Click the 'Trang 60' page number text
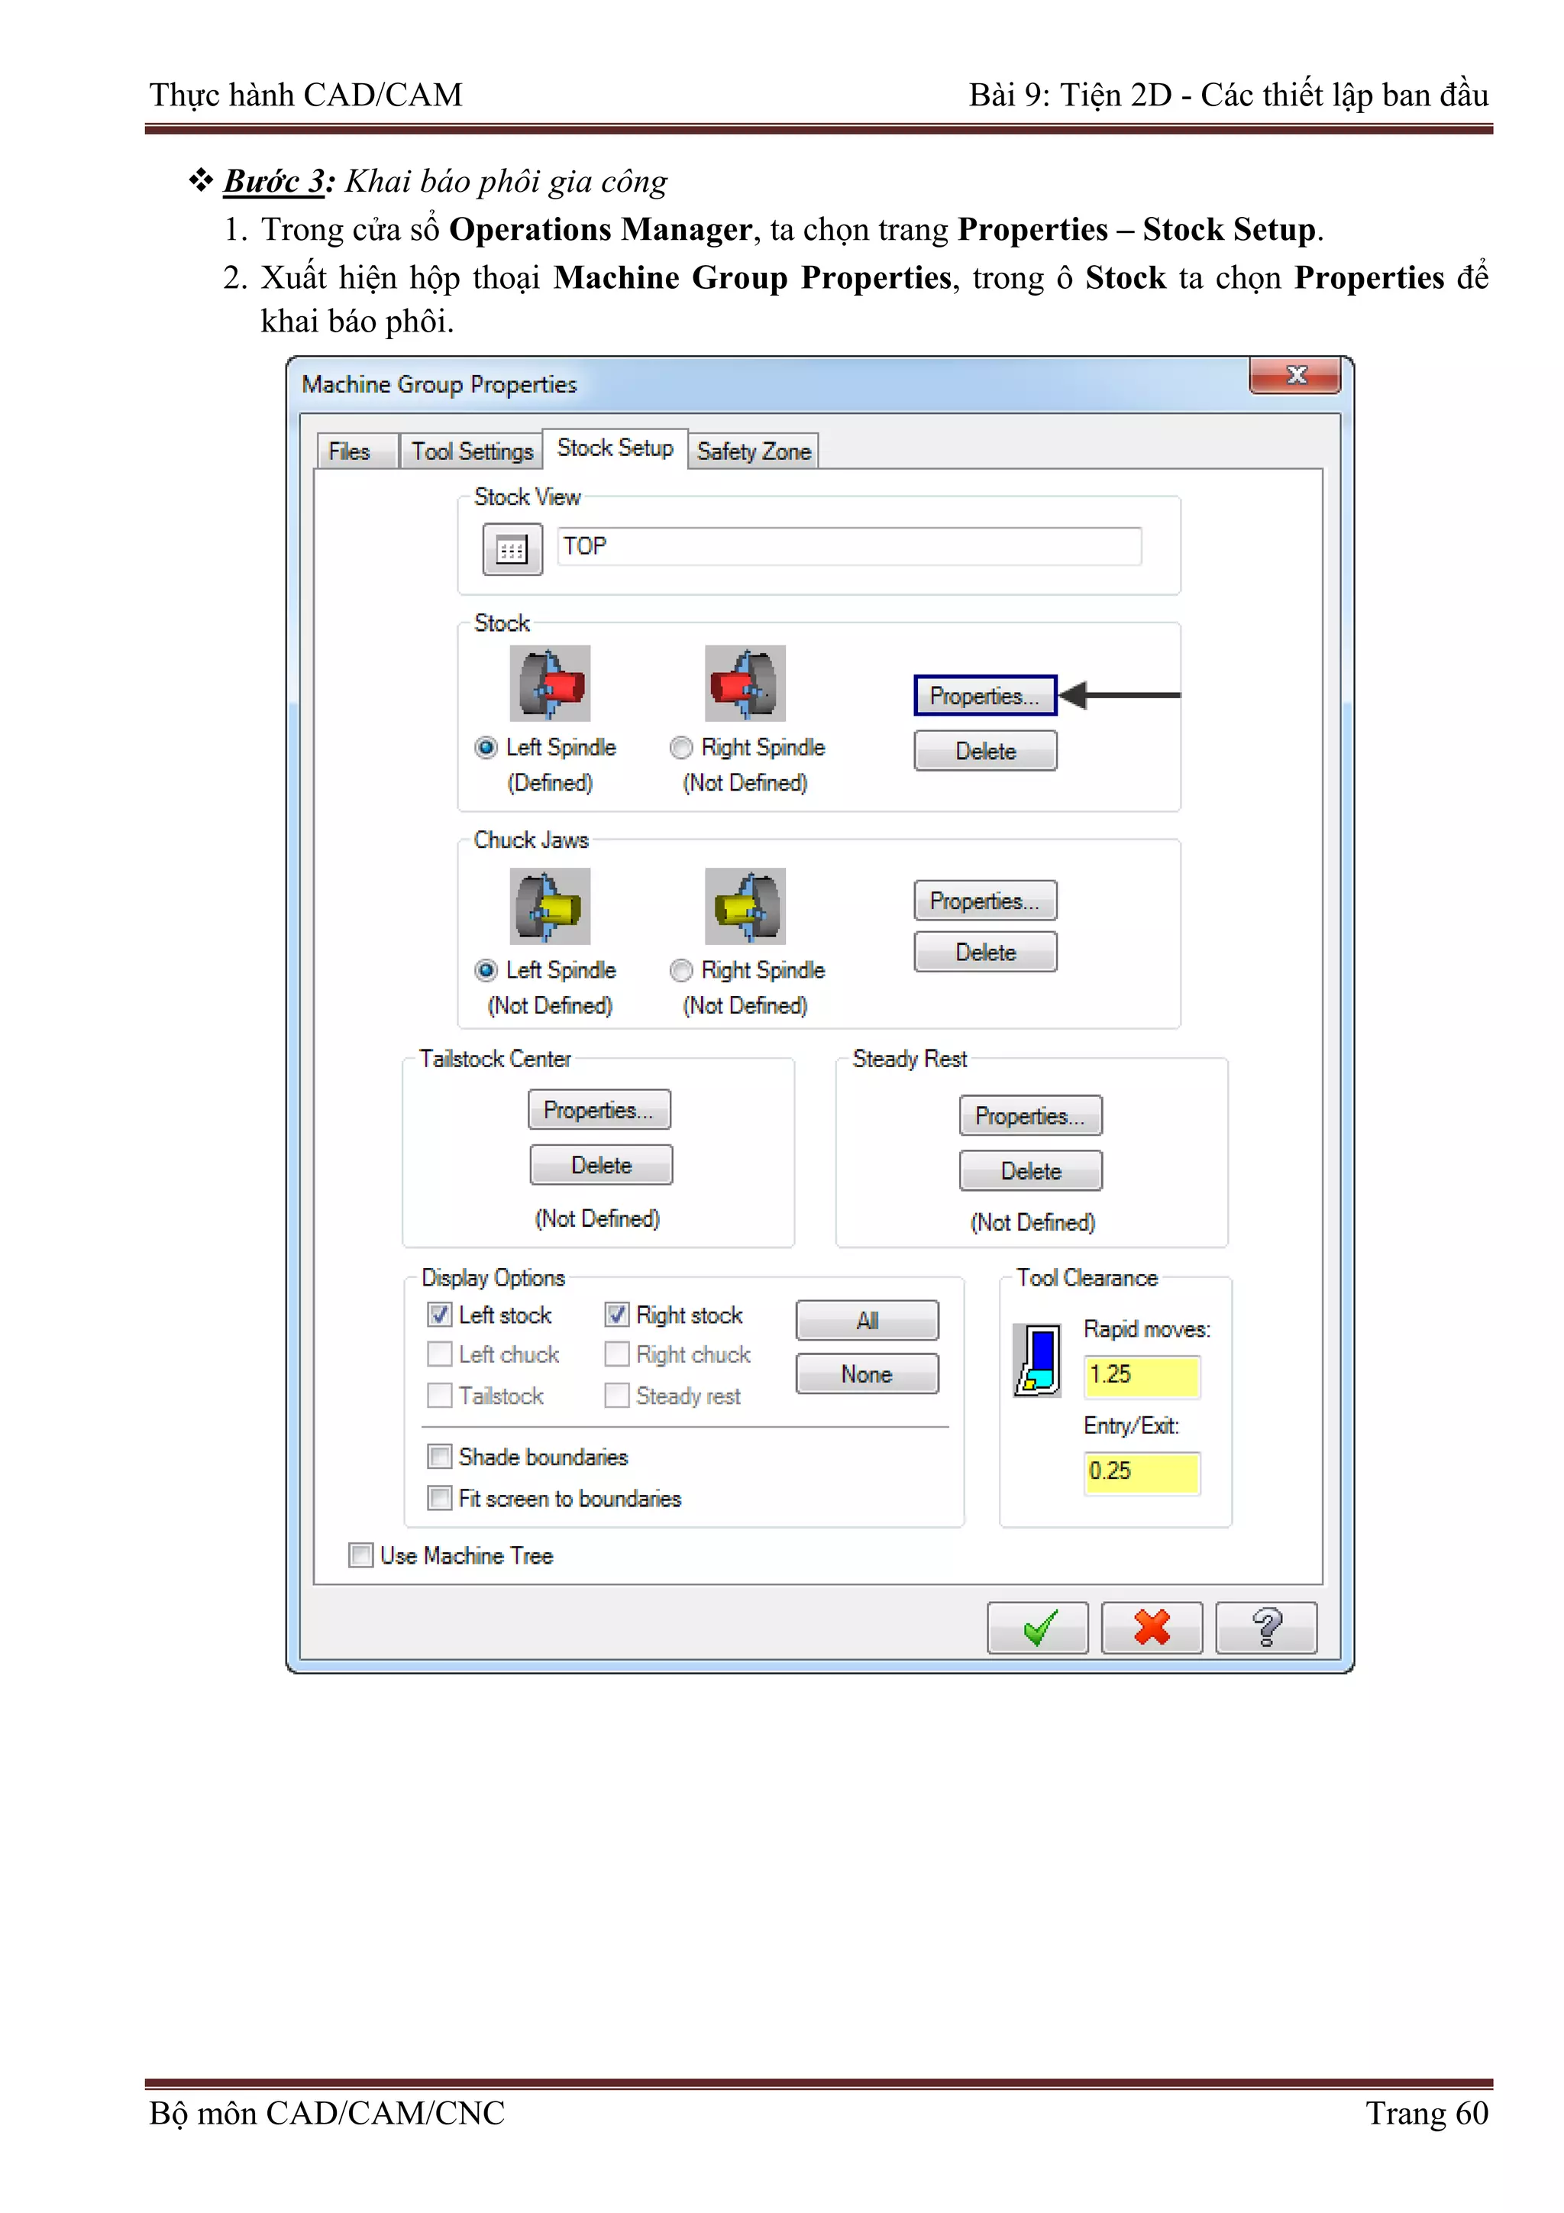 coord(1427,2113)
